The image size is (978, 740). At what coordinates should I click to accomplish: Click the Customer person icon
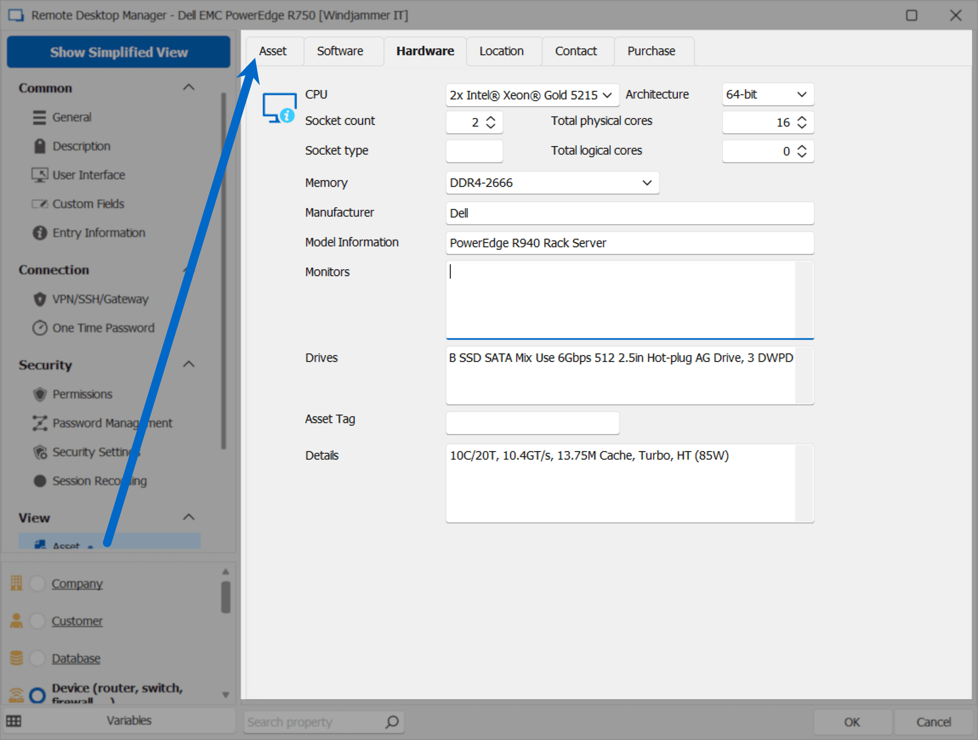[x=16, y=621]
